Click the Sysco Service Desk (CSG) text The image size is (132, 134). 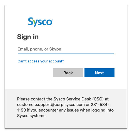(79, 99)
